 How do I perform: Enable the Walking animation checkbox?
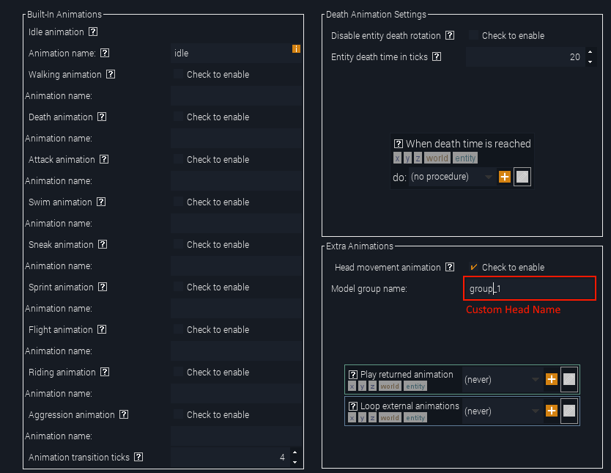178,74
